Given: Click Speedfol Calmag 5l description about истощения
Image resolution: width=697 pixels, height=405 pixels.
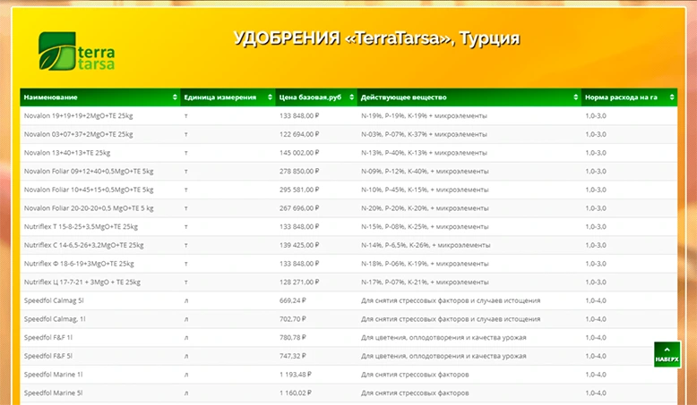Looking at the screenshot, I should click(451, 300).
